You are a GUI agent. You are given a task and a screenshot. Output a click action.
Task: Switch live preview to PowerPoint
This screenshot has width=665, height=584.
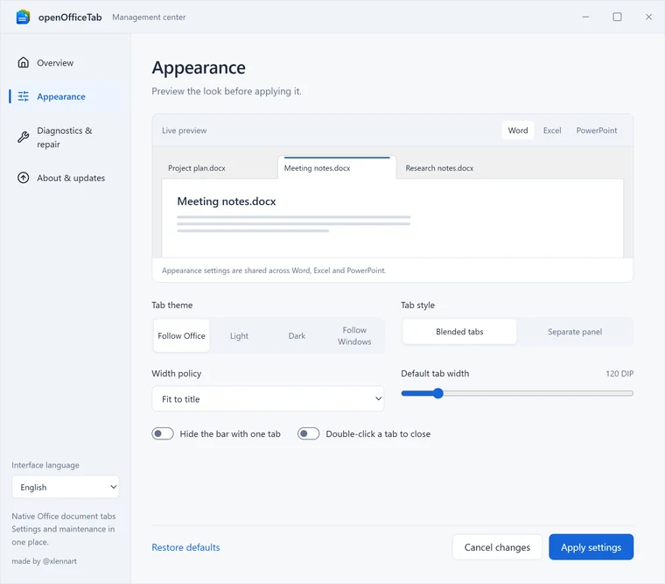click(x=596, y=130)
